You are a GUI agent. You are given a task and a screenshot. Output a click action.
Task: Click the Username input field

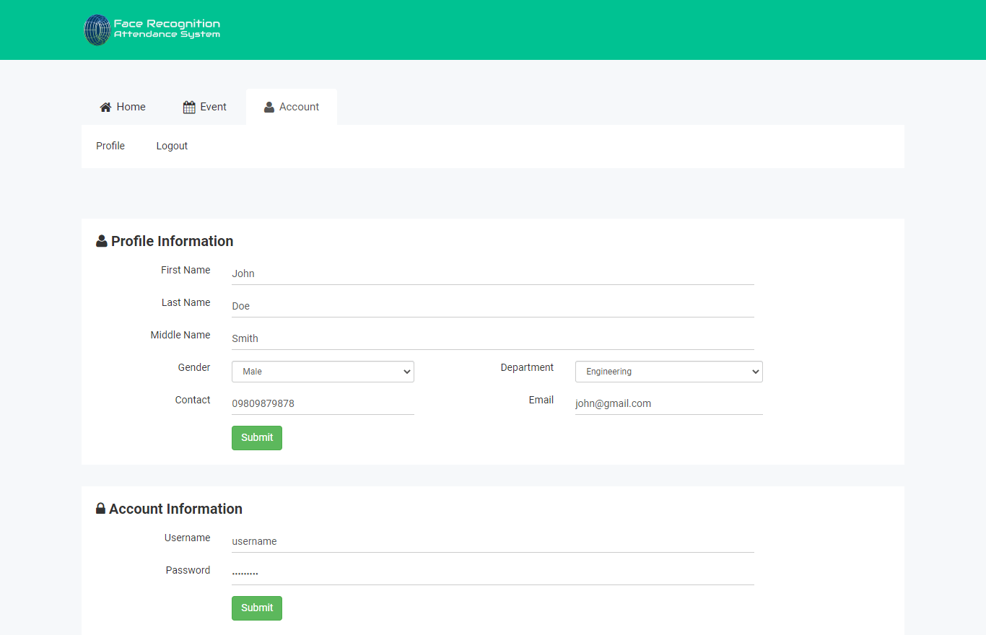pyautogui.click(x=493, y=541)
